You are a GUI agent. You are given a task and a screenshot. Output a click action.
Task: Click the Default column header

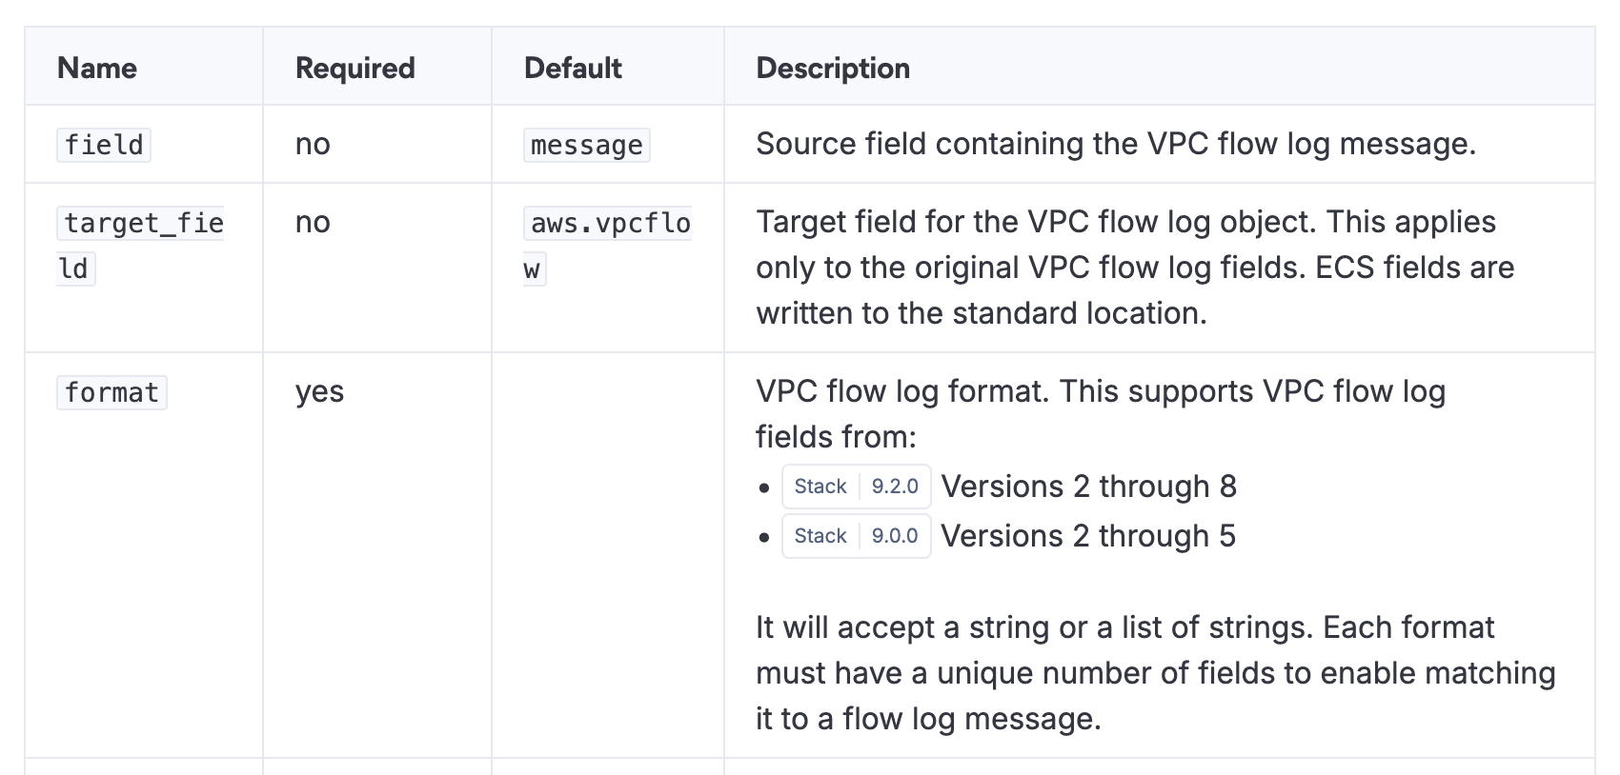coord(573,68)
